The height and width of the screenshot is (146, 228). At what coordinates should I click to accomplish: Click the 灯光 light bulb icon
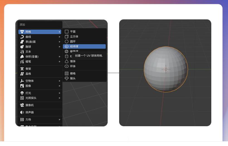click(x=22, y=93)
